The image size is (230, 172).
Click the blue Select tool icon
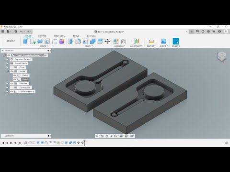pos(176,41)
